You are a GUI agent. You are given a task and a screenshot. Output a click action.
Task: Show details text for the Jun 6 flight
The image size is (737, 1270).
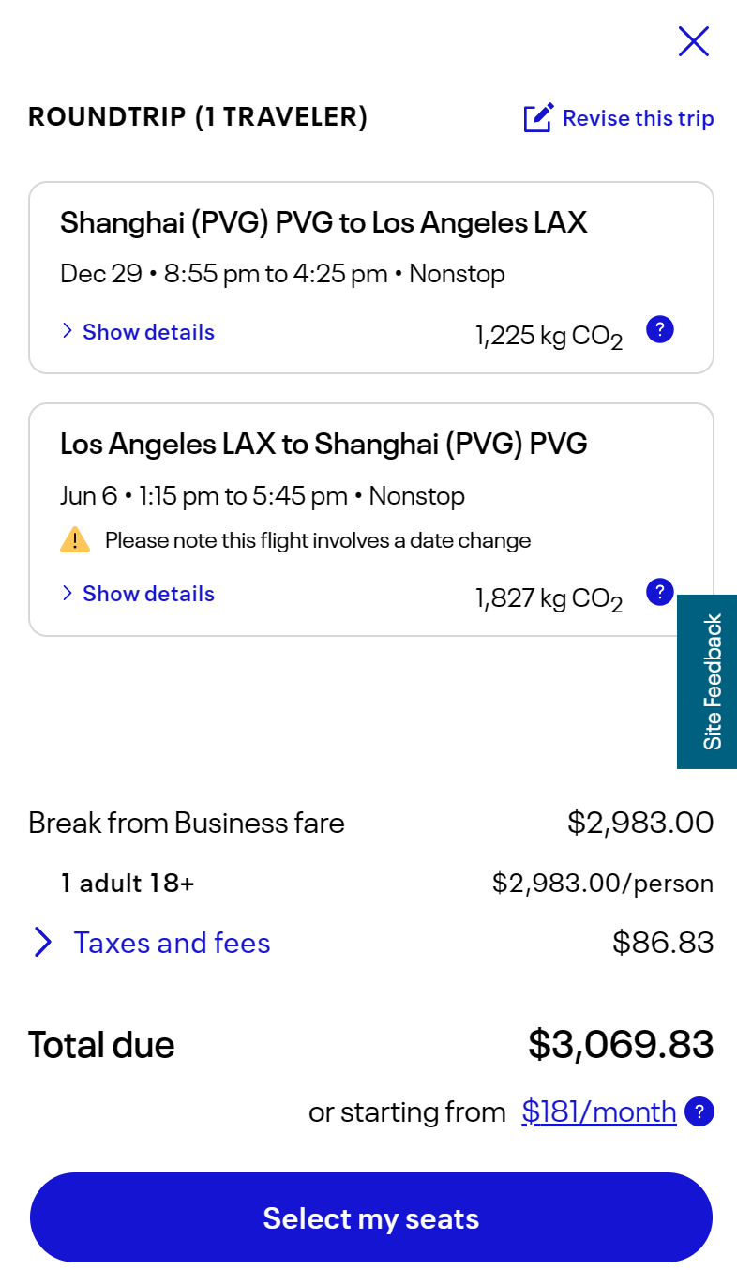(x=148, y=594)
